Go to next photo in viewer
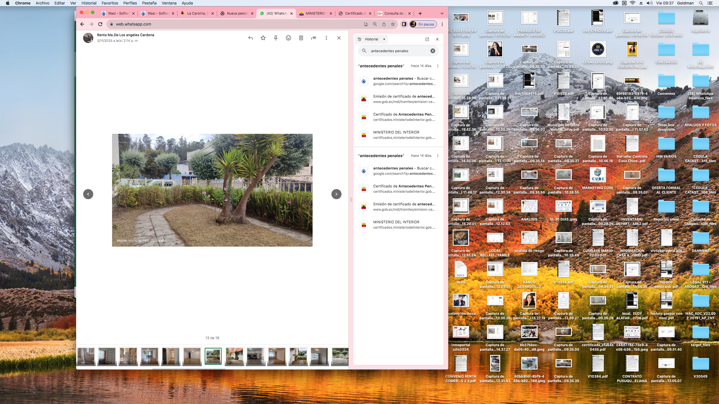This screenshot has width=719, height=404. pyautogui.click(x=336, y=194)
